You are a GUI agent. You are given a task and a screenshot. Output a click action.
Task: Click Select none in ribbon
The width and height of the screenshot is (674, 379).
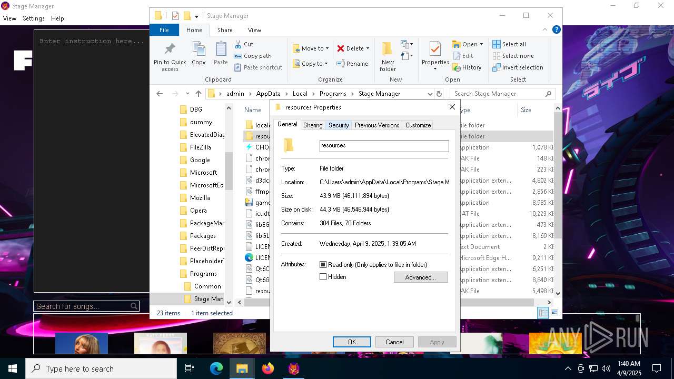point(513,56)
